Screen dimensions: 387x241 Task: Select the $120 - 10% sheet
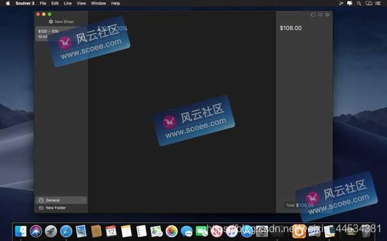coord(61,34)
